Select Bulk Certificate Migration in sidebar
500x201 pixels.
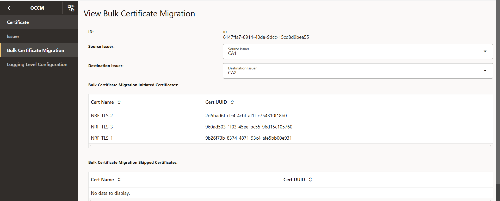pyautogui.click(x=35, y=50)
